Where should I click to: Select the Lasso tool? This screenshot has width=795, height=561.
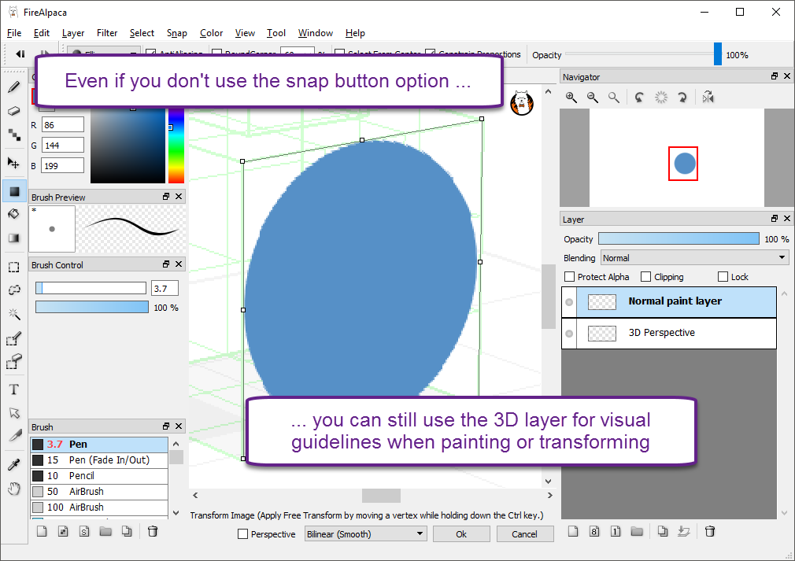(14, 290)
